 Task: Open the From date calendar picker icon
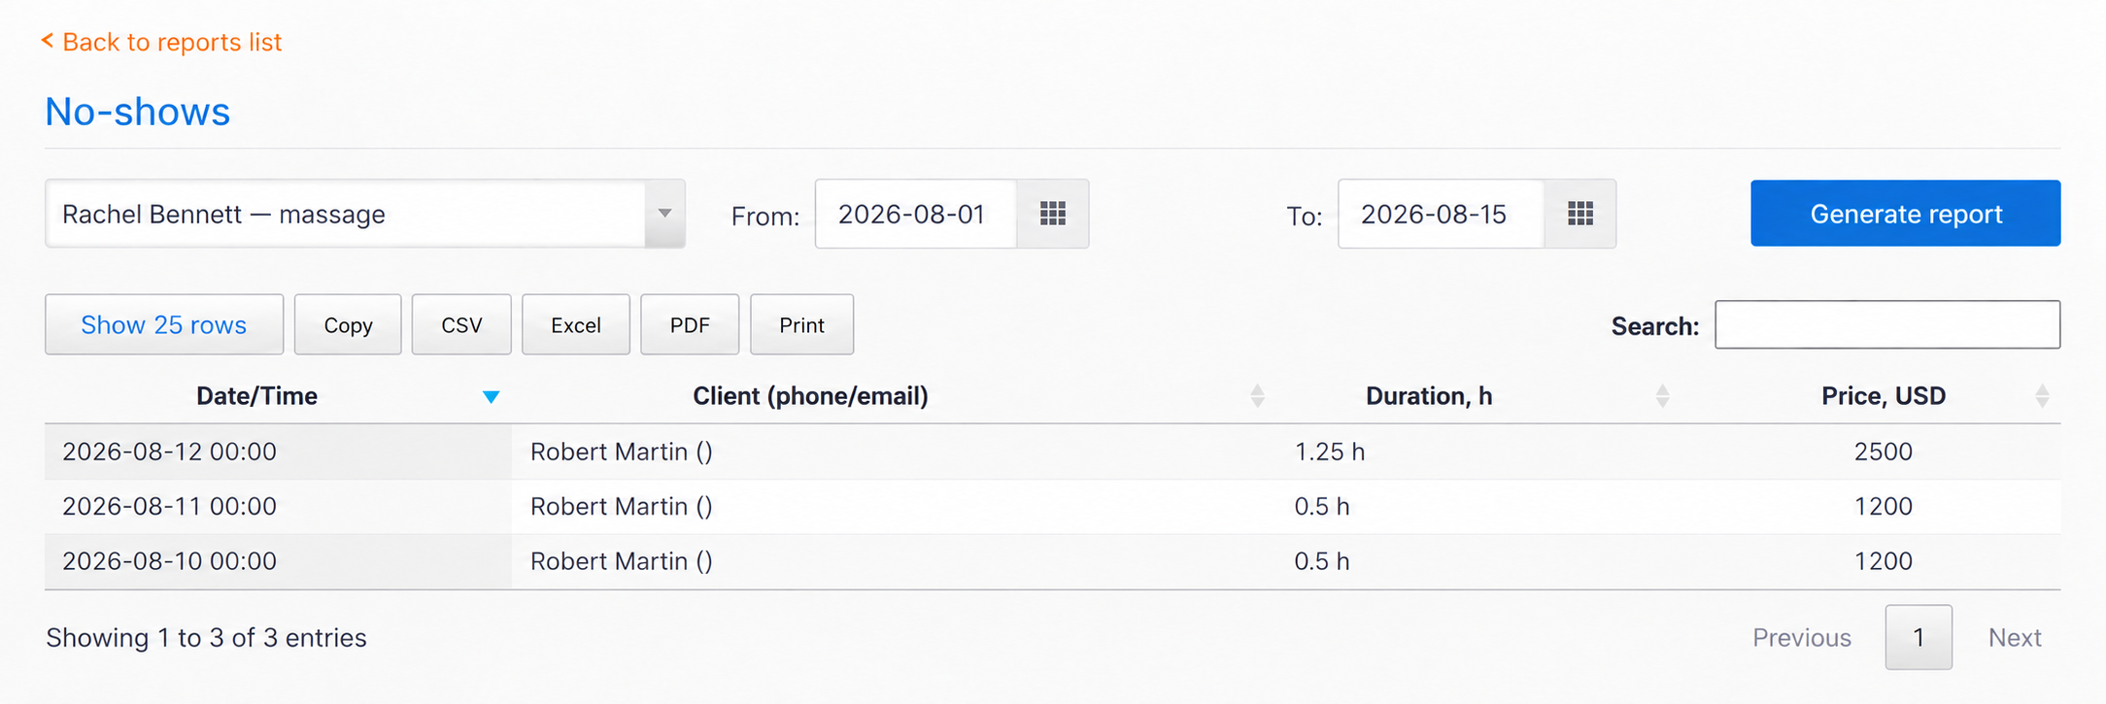click(x=1053, y=214)
